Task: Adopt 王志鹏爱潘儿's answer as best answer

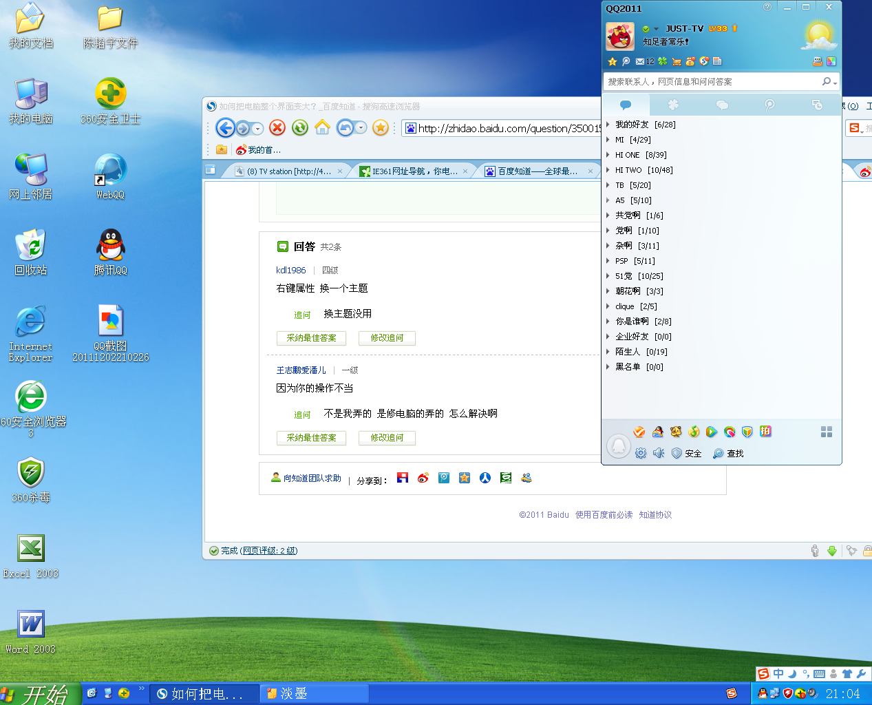Action: 311,438
